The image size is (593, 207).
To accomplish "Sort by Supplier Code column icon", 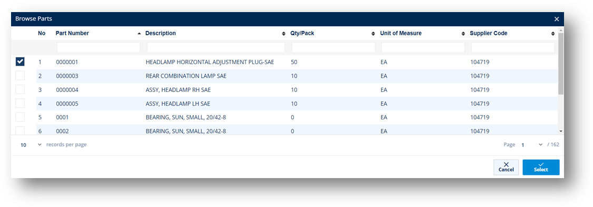I will [x=553, y=34].
